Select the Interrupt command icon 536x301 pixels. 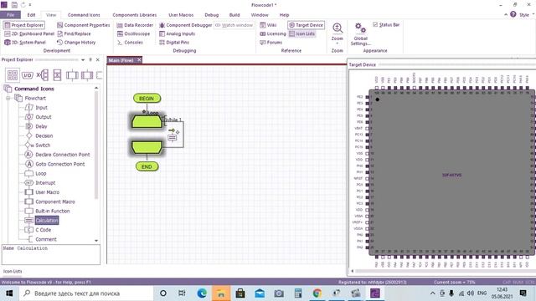tap(40, 183)
